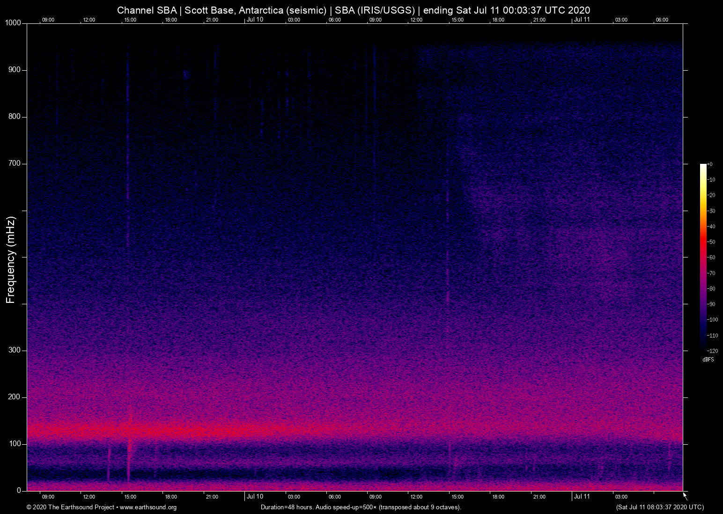Select the Jul 10 marker on top axis

pyautogui.click(x=255, y=20)
